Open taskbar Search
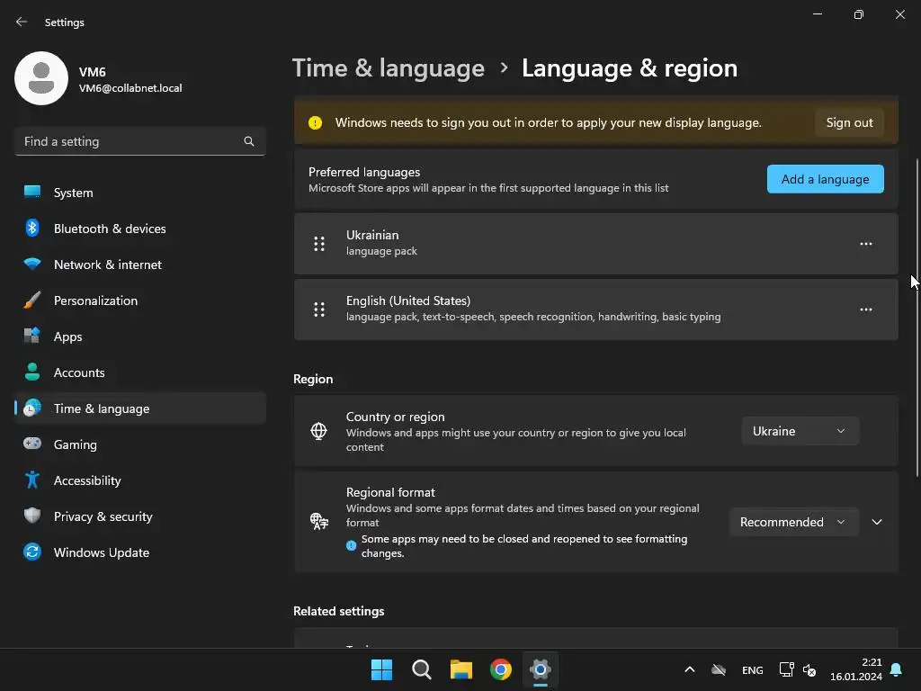 click(x=421, y=669)
